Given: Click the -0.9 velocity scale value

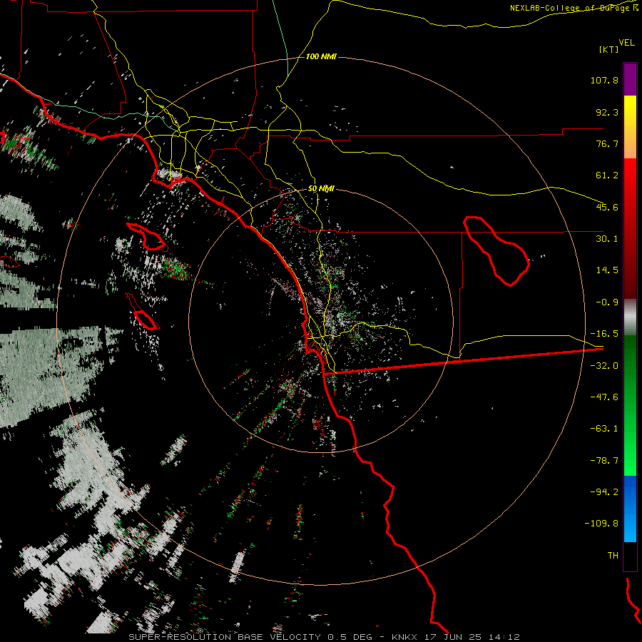Looking at the screenshot, I should [x=607, y=302].
